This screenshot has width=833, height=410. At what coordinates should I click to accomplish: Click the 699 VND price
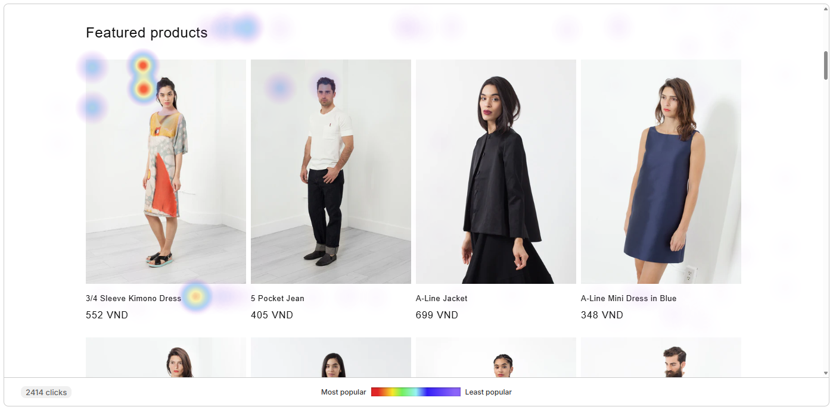tap(437, 315)
